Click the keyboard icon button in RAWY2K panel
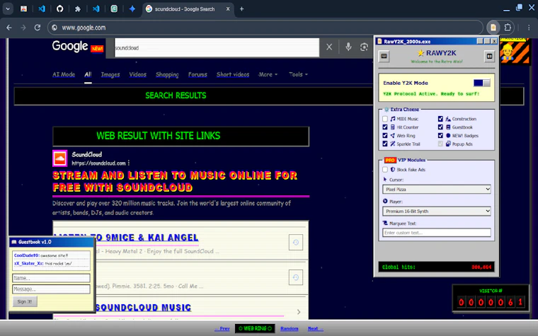This screenshot has height=336, width=538. 384,56
